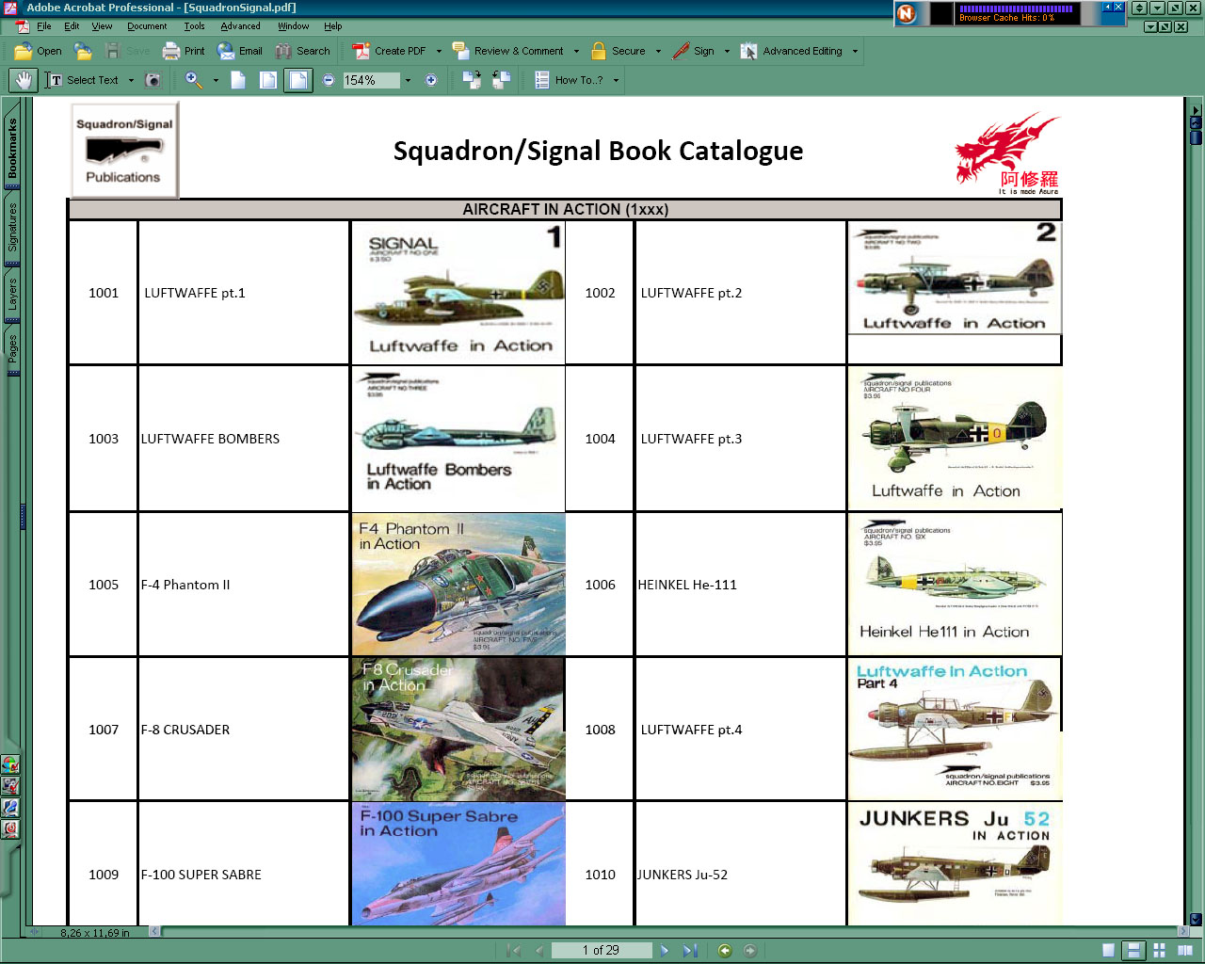This screenshot has height=964, width=1205.
Task: Switch to Continuous page layout in status bar
Action: coord(1134,951)
